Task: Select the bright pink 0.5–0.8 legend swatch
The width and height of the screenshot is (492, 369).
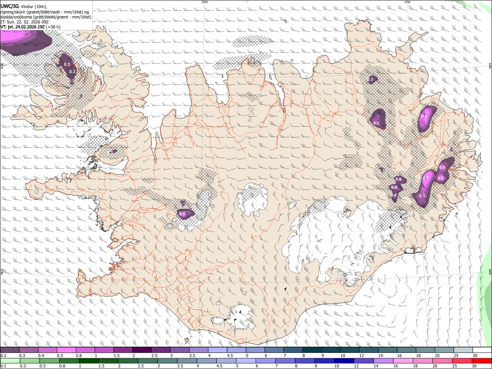Action: point(66,350)
